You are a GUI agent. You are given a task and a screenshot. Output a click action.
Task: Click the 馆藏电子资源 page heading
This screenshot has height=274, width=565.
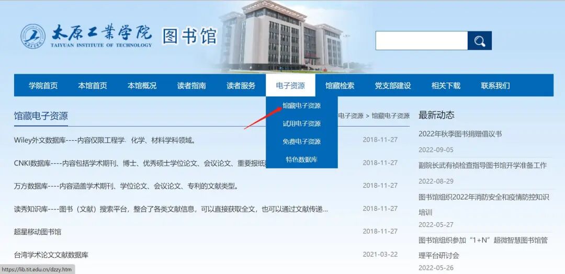[x=41, y=116]
